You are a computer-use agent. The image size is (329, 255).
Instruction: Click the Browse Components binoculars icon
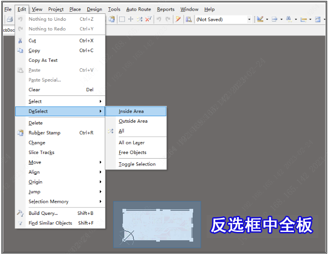coord(189,19)
